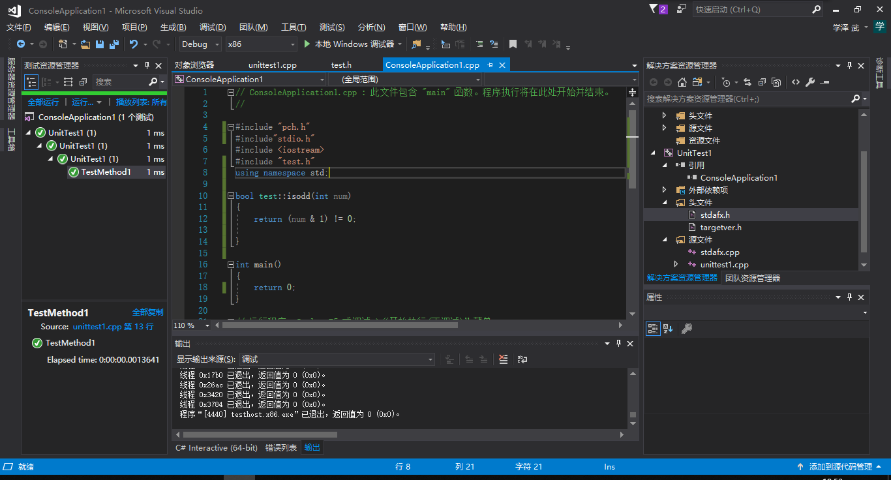
Task: Open the x86 platform dropdown
Action: coord(261,44)
